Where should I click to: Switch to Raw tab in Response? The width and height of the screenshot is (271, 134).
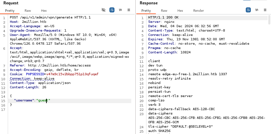164,11
